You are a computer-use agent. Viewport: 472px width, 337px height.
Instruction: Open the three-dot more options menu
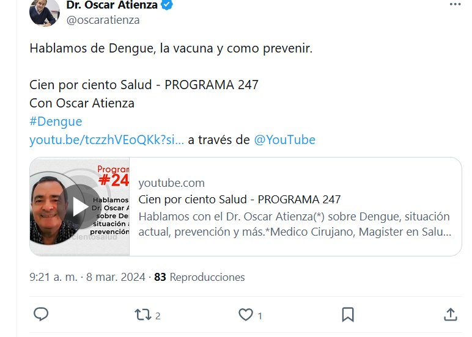[x=455, y=4]
